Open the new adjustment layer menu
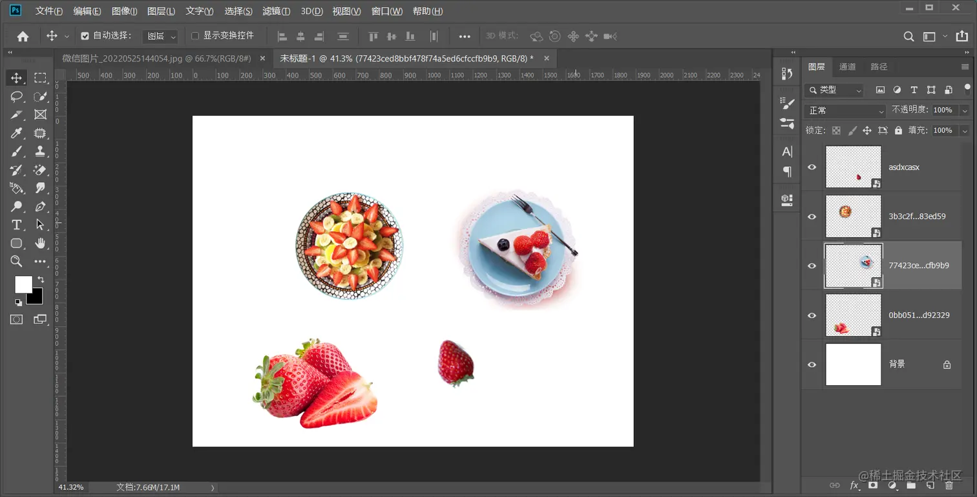 click(892, 485)
